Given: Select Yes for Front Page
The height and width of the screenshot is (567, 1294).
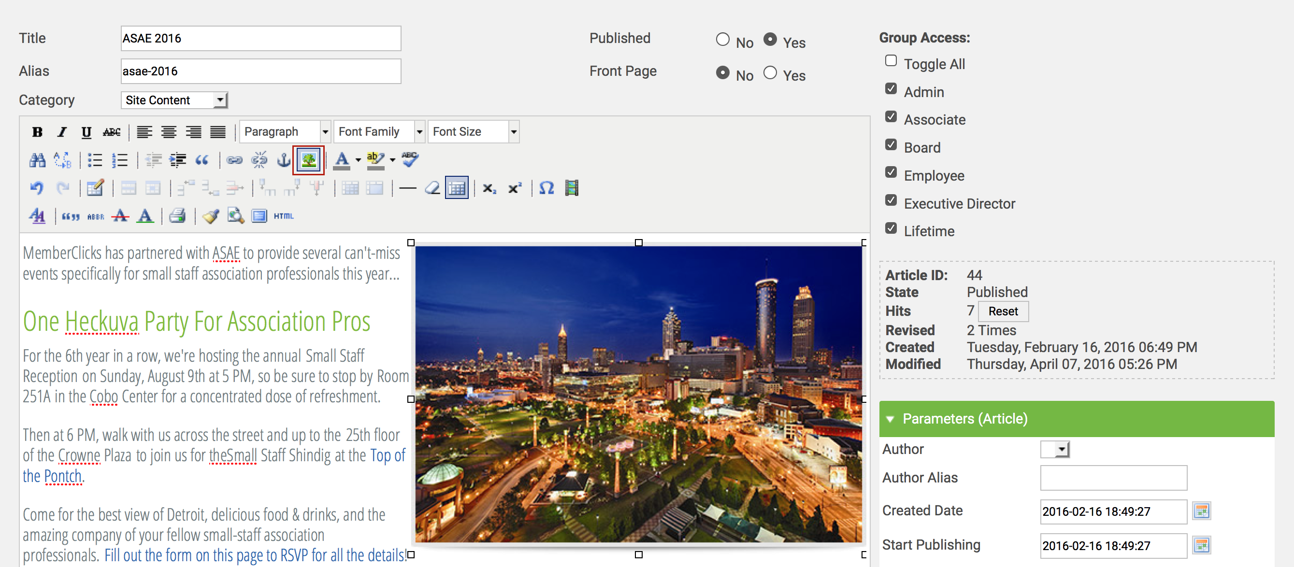Looking at the screenshot, I should pos(770,73).
